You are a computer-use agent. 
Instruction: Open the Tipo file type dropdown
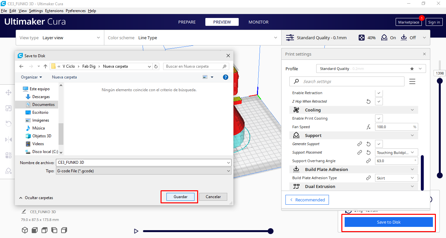[x=144, y=171]
